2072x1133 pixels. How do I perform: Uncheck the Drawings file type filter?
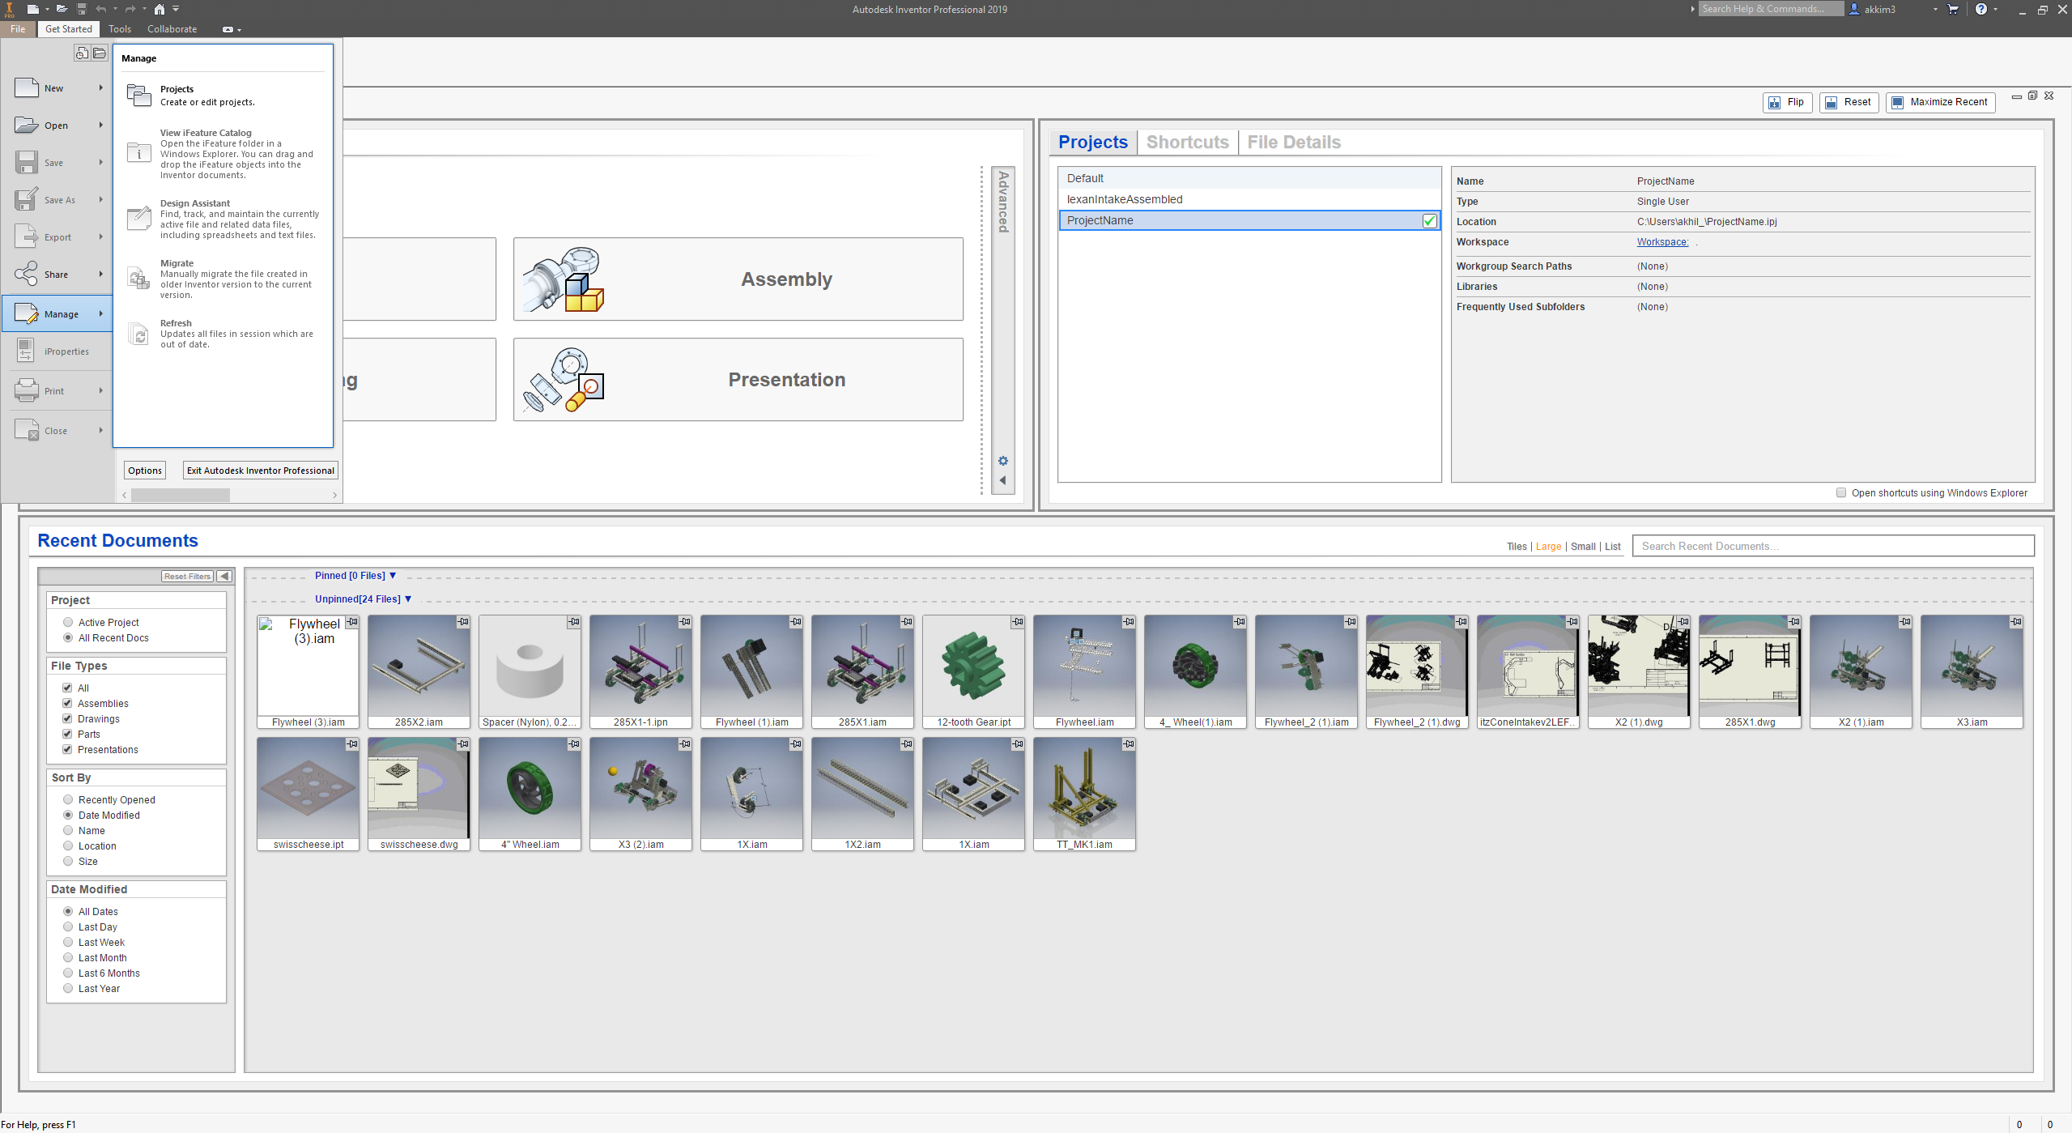click(67, 718)
